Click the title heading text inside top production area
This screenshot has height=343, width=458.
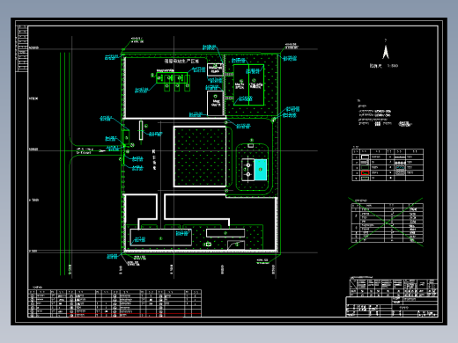click(181, 62)
